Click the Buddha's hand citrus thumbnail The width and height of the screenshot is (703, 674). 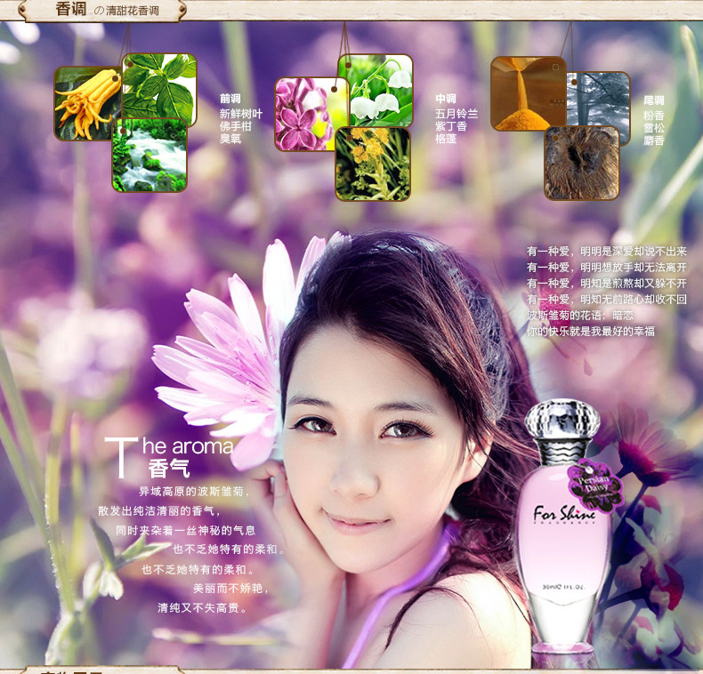tap(87, 103)
